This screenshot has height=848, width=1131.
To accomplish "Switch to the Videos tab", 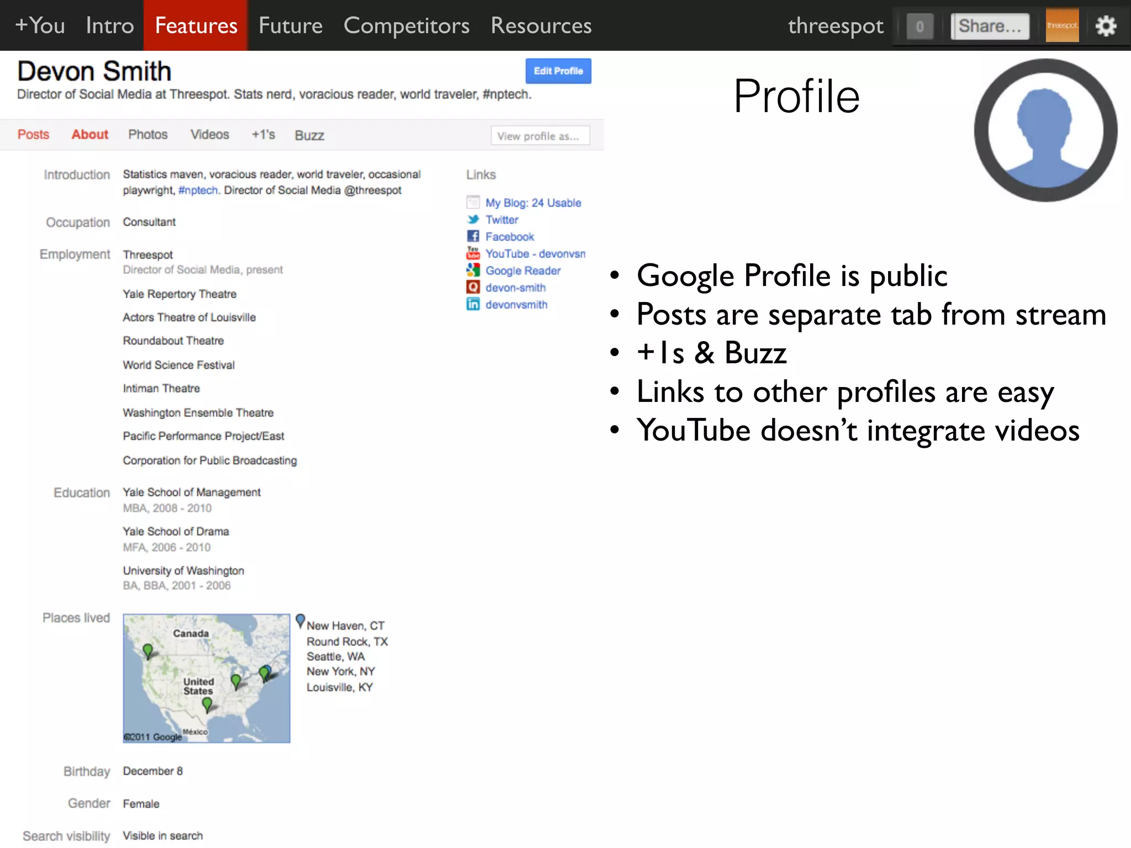I will click(x=210, y=135).
